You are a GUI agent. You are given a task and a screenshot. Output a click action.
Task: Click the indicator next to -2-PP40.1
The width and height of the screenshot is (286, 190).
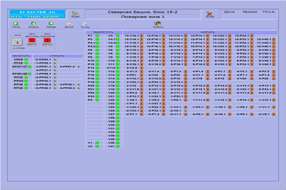coord(55,88)
